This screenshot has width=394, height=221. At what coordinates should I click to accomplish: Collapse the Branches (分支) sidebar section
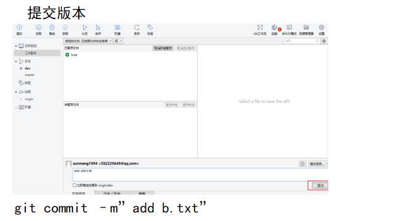point(16,61)
